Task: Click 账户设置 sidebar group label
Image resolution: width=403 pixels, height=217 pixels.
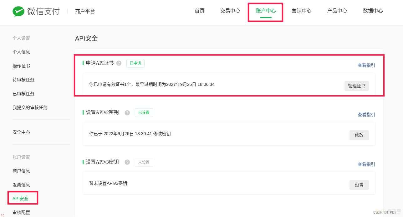Action: [21, 157]
